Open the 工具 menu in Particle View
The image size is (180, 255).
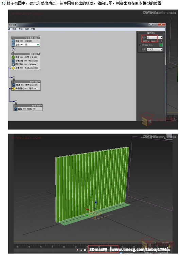[33, 29]
